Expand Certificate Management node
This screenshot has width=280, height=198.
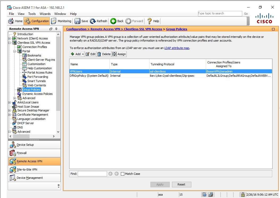(10, 115)
